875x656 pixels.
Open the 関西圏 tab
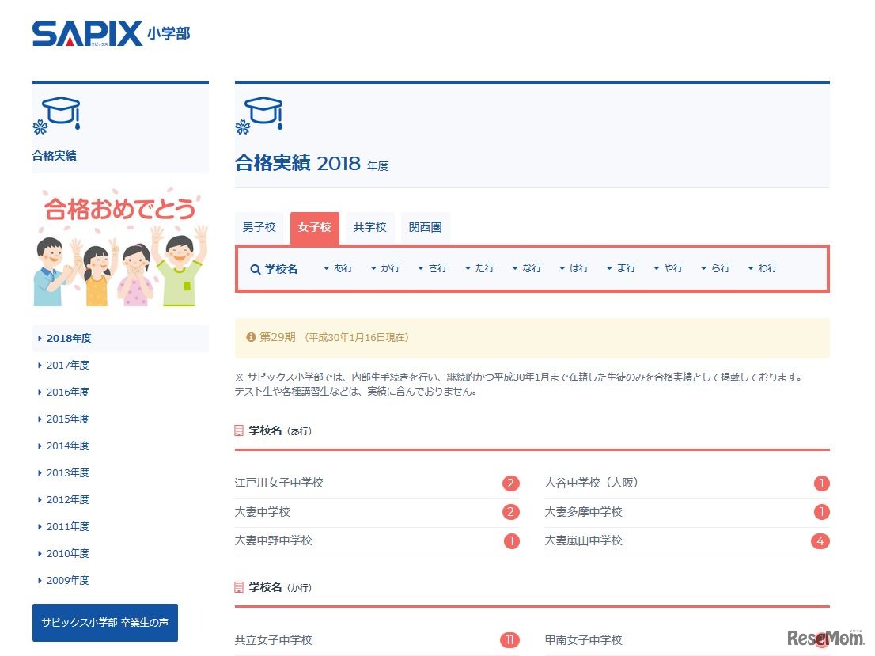coord(425,227)
